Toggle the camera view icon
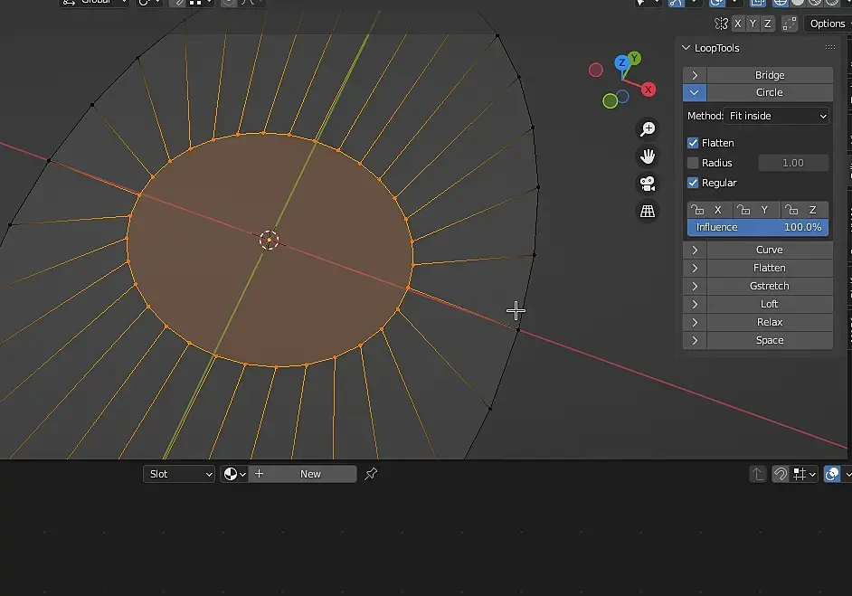 (x=648, y=184)
